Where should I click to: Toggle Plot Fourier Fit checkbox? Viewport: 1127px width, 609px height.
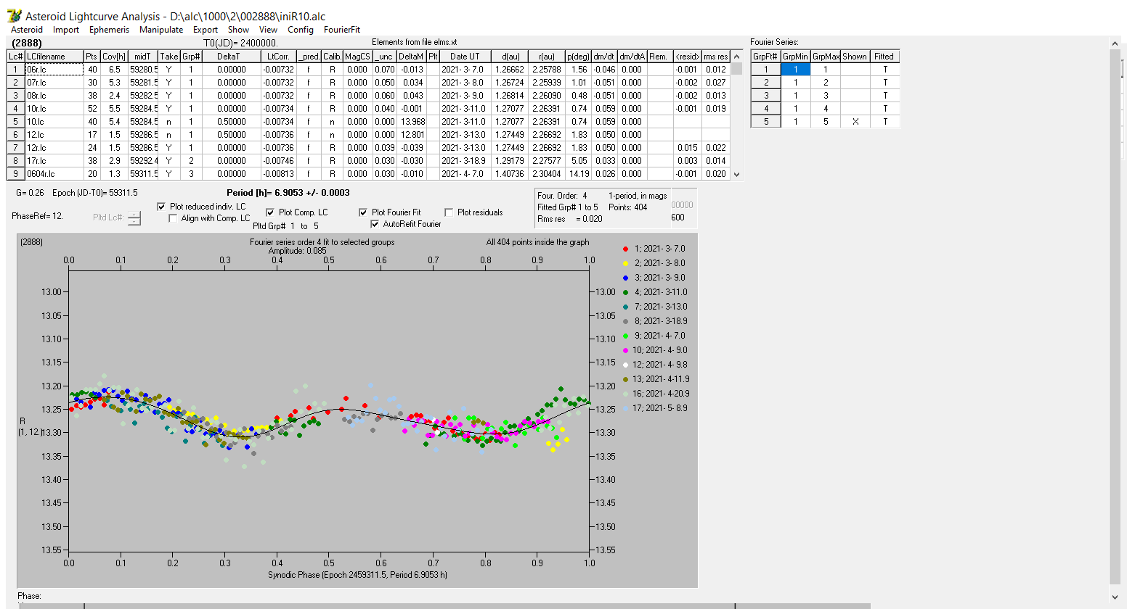pyautogui.click(x=363, y=212)
